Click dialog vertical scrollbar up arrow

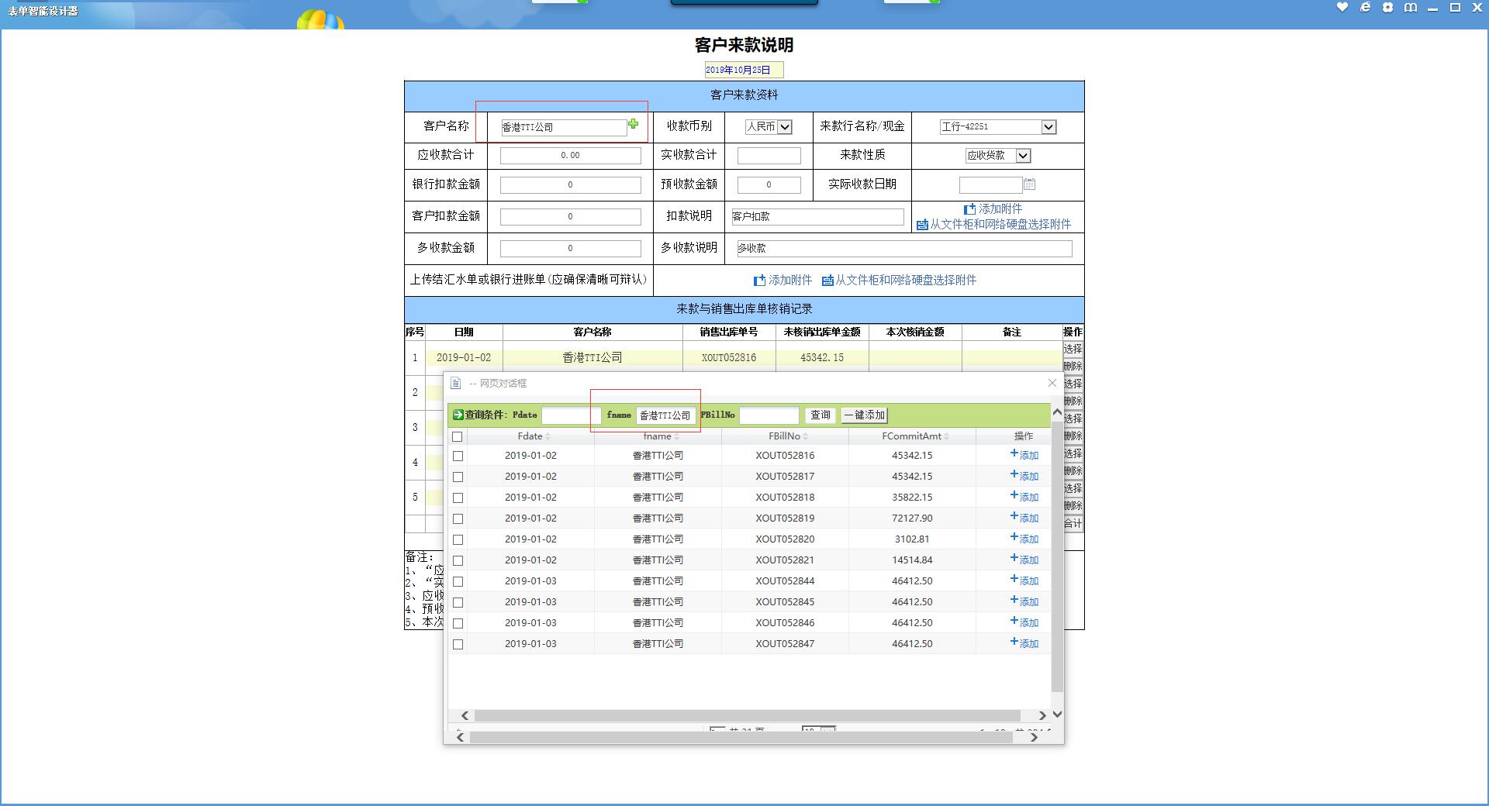coord(1057,412)
